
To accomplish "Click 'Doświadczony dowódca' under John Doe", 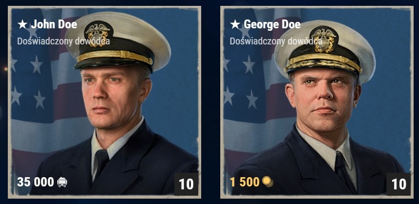I will coord(63,41).
